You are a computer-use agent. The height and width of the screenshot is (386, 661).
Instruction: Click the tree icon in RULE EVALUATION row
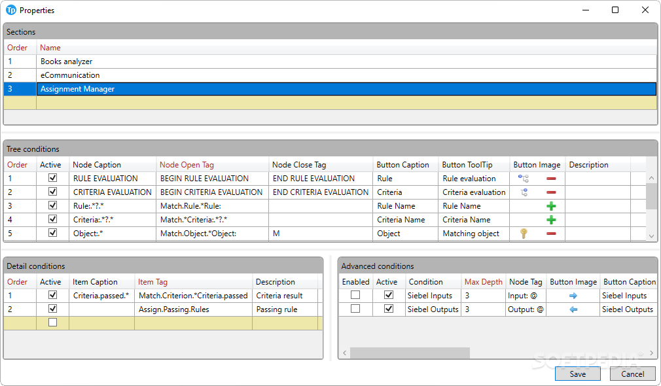[523, 179]
